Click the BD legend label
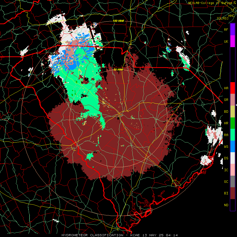The width and height of the screenshot is (237, 237). 226,112
